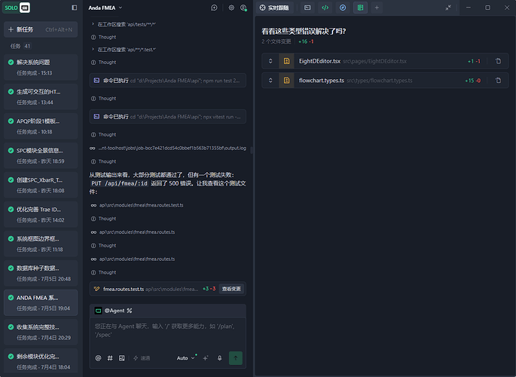Open the Auto model selector dropdown
Viewport: 516px width, 377px height.
click(x=186, y=358)
